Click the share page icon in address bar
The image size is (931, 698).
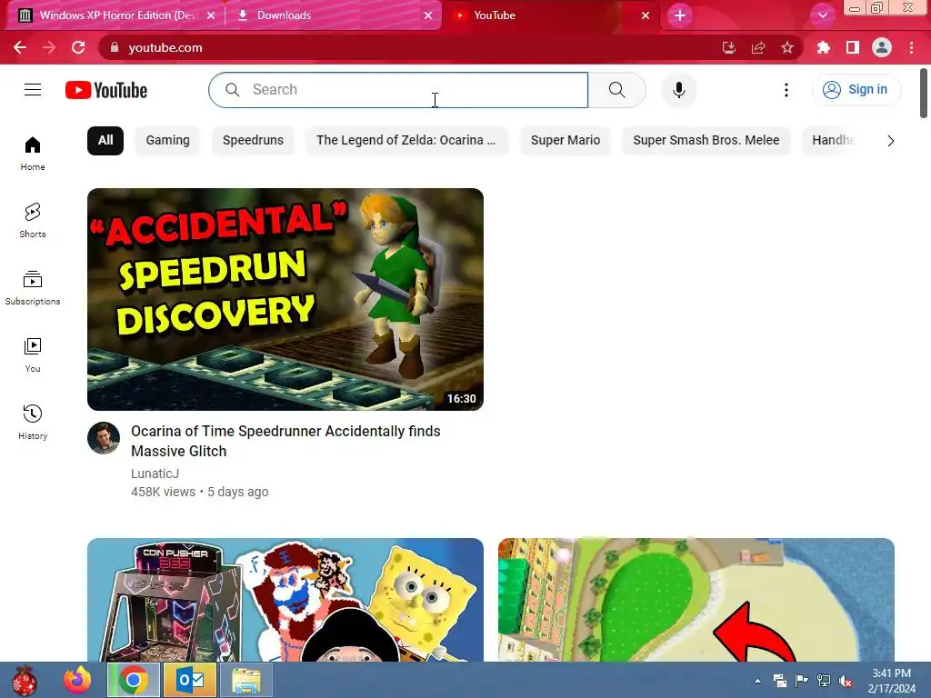coord(758,47)
